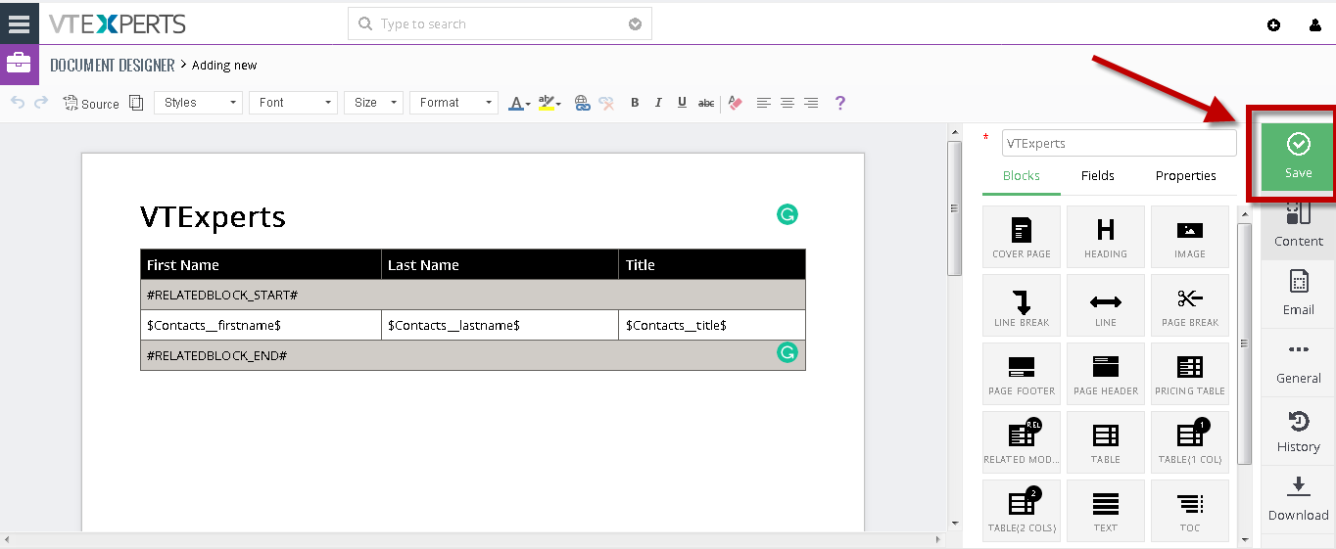Insert a link with the link icon
The image size is (1336, 549).
point(583,103)
